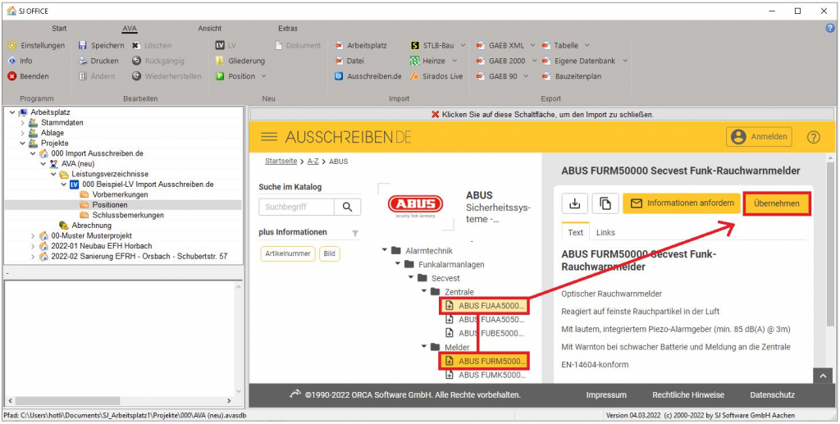Image resolution: width=840 pixels, height=424 pixels.
Task: Click the Bauzeitenplan export icon
Action: tap(547, 76)
